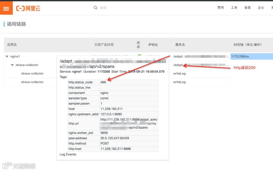The height and width of the screenshot is (171, 273).
Task: Collapse the nginx1 tree row
Action: click(x=7, y=56)
